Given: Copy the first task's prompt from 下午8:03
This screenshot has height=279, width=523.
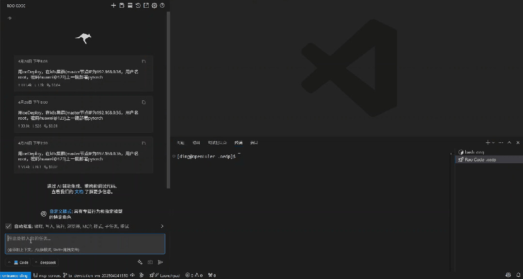Looking at the screenshot, I should [x=143, y=62].
